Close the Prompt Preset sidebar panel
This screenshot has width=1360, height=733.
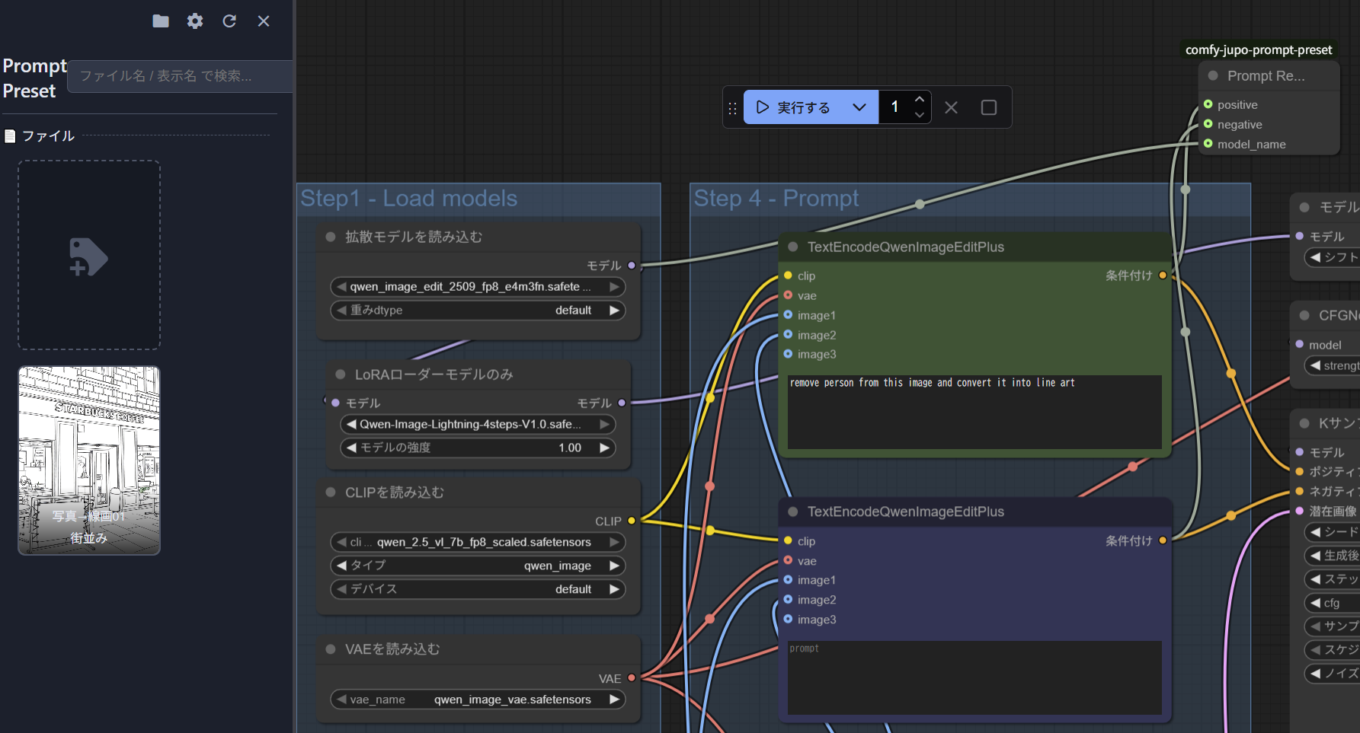coord(264,21)
